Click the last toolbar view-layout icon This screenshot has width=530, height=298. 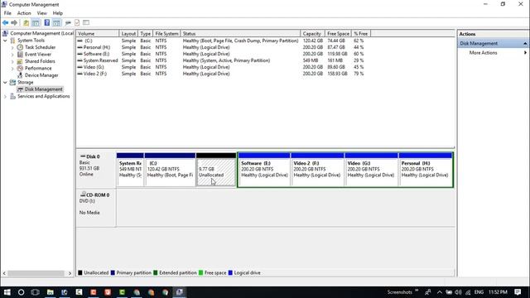click(x=86, y=22)
